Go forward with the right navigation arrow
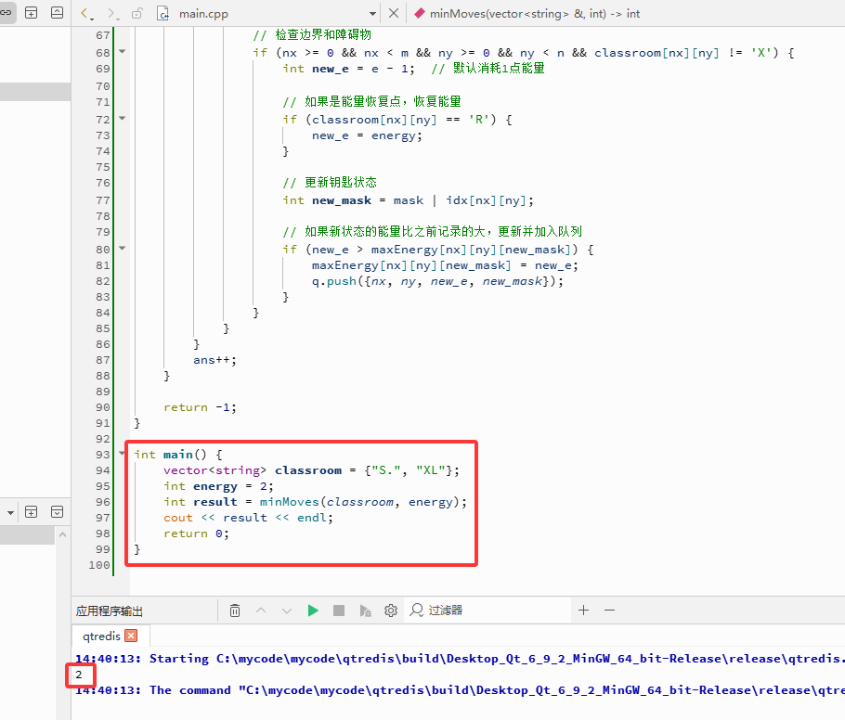The width and height of the screenshot is (845, 720). point(111,14)
